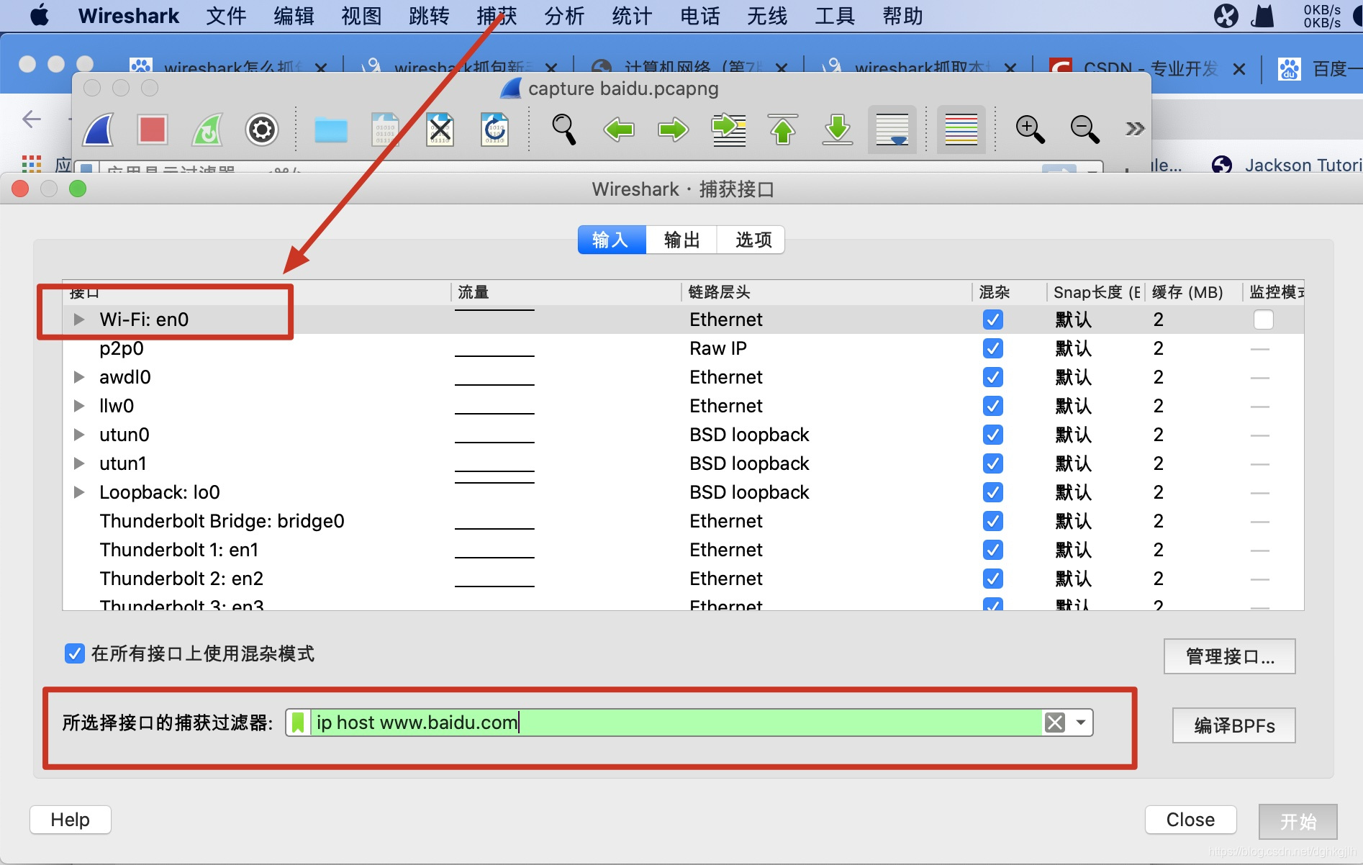Select the Thunderbolt 1: en1 interface row
This screenshot has height=865, width=1363.
(x=683, y=550)
